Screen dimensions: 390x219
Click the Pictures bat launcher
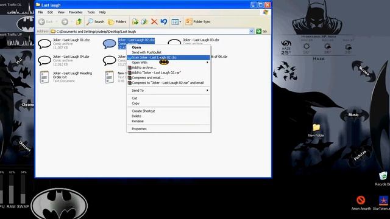point(360,155)
